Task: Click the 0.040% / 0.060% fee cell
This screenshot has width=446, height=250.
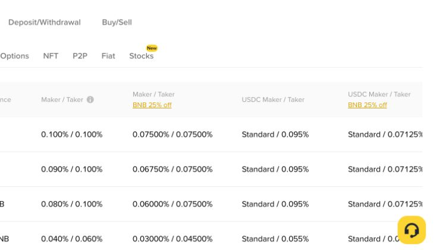Action: [x=72, y=239]
